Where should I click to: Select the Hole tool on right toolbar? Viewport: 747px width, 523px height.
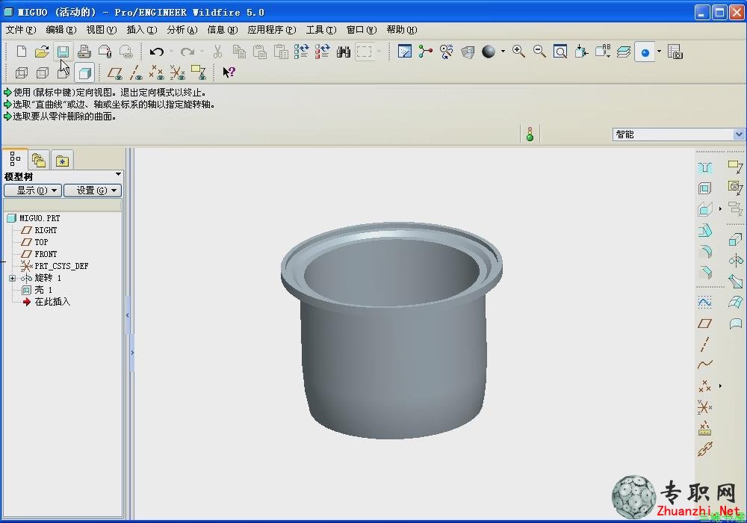(x=705, y=167)
